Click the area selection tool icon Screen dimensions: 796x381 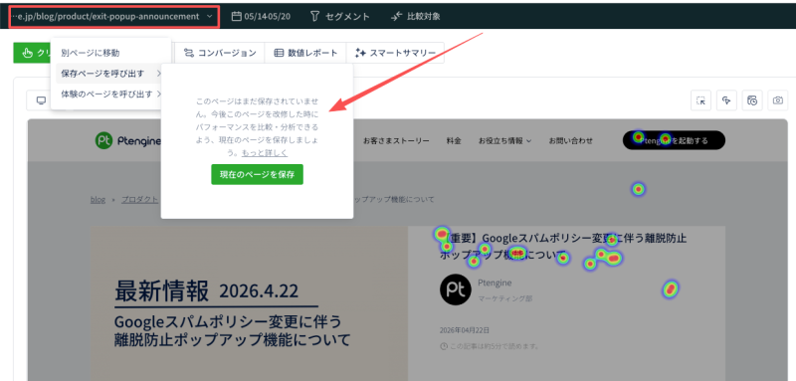coord(701,100)
